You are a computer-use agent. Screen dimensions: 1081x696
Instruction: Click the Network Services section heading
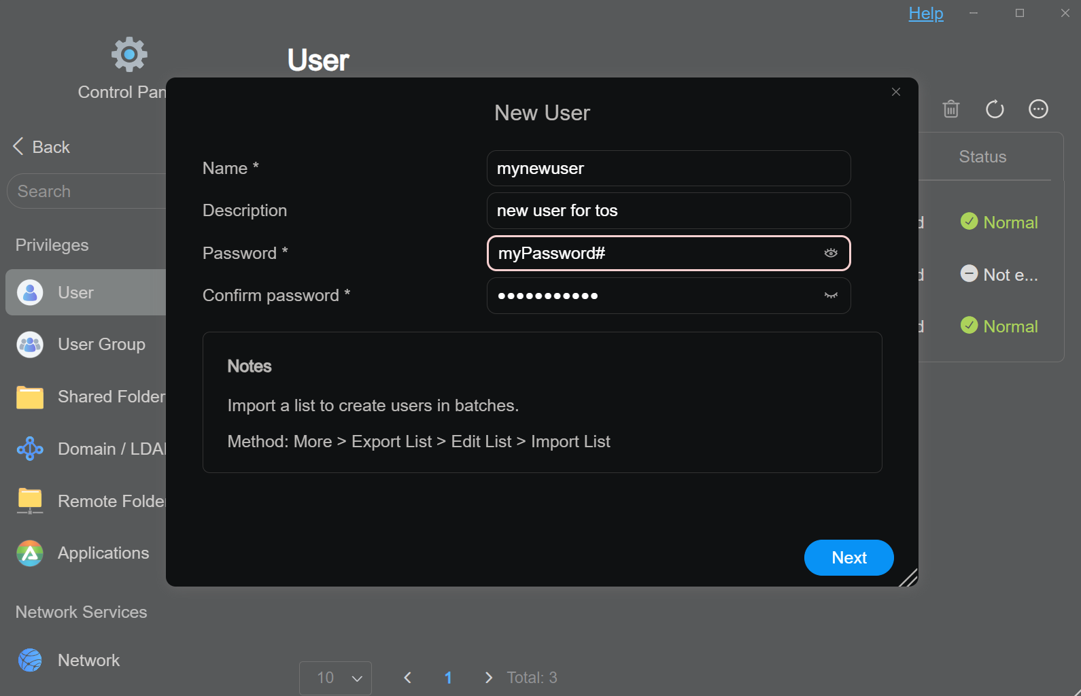click(x=81, y=612)
